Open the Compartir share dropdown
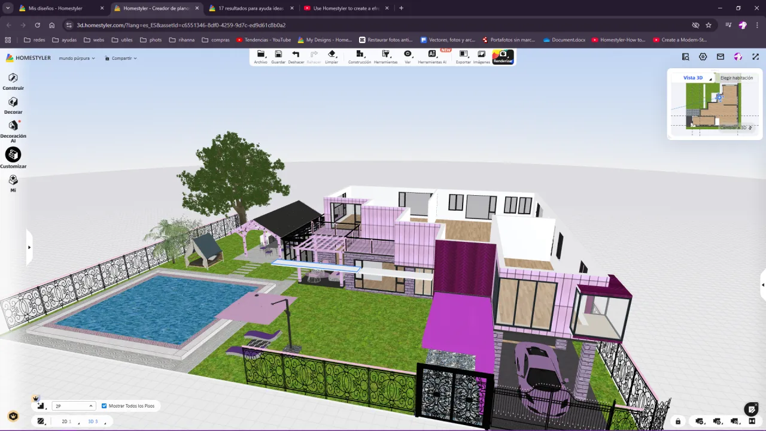Screen dimensions: 766x431 point(121,58)
